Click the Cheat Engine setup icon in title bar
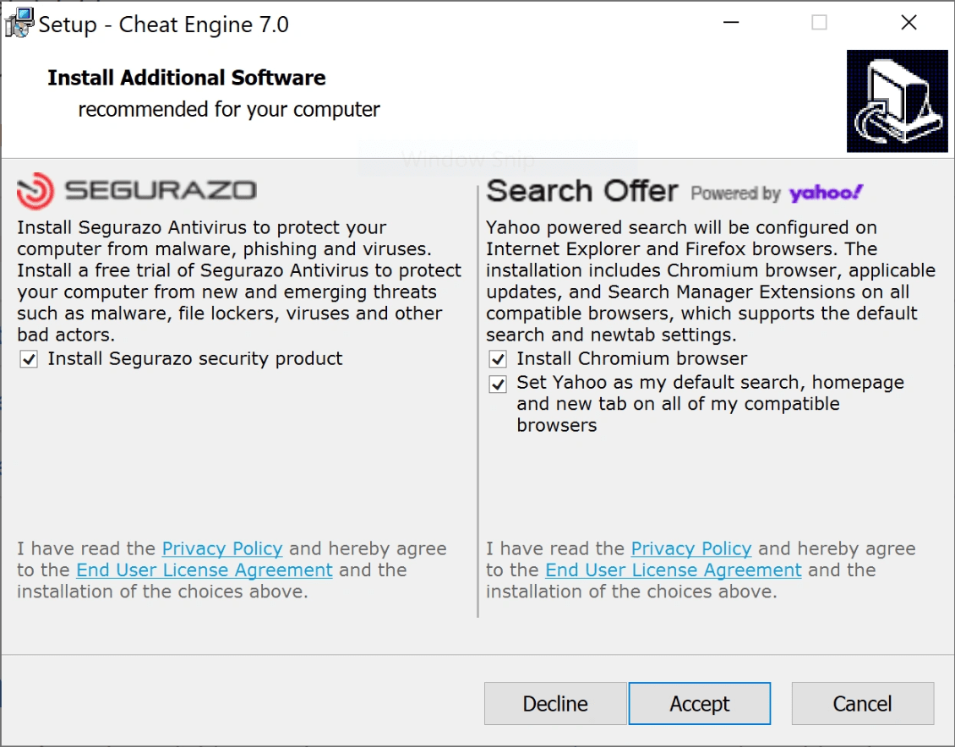This screenshot has width=955, height=747. point(19,23)
